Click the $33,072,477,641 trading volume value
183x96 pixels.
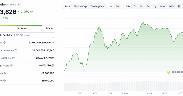pyautogui.click(x=45, y=58)
